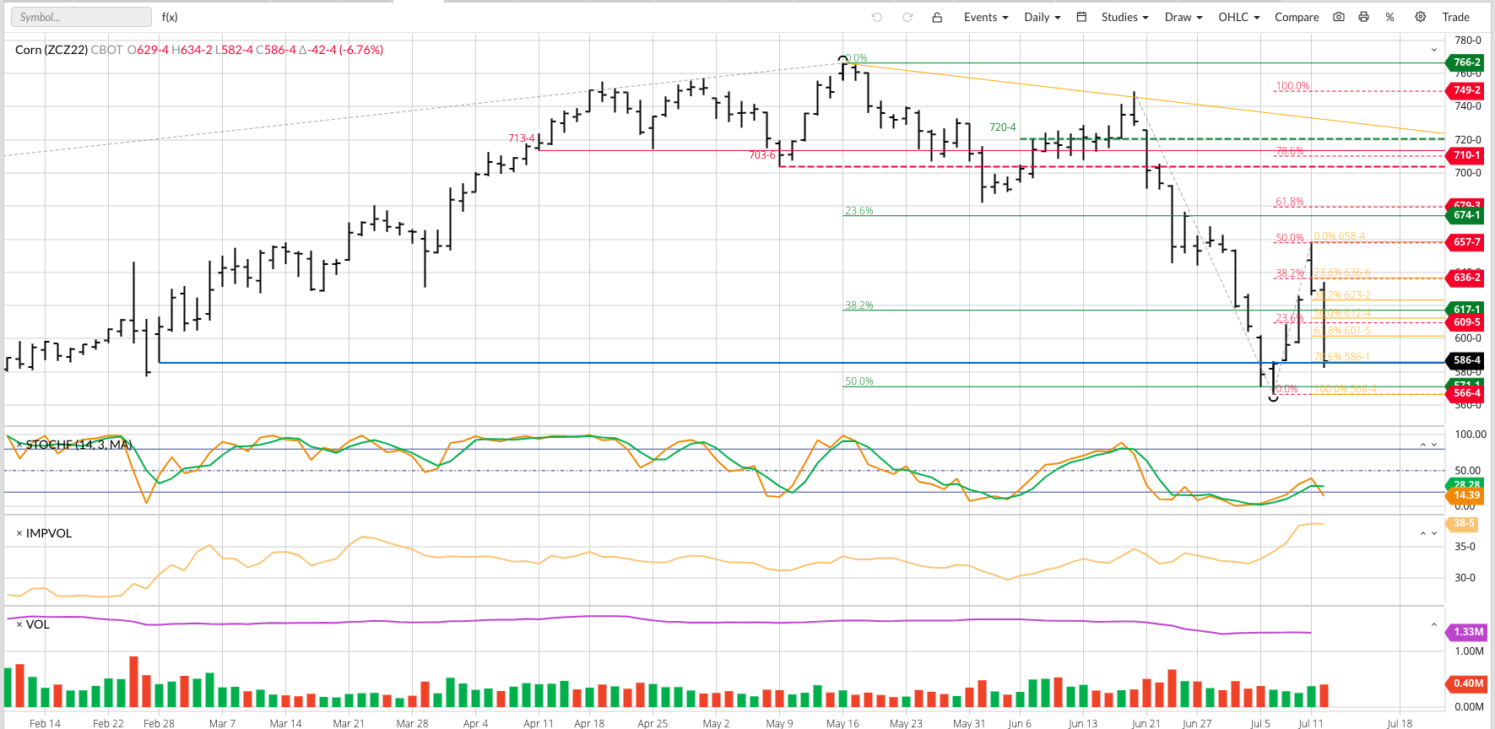Image resolution: width=1495 pixels, height=729 pixels.
Task: Move STOCHF panel up with arrow
Action: pos(1422,445)
